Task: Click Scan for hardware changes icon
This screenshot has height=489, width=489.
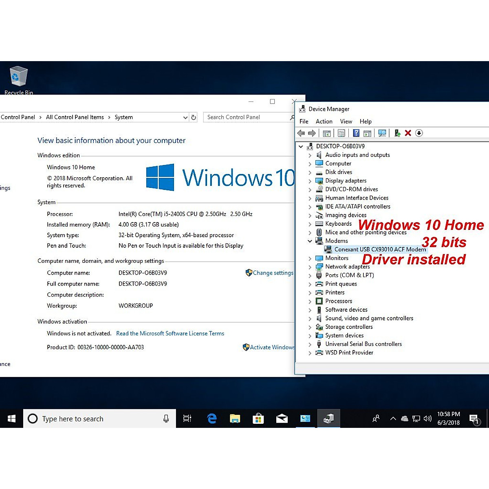Action: [382, 133]
